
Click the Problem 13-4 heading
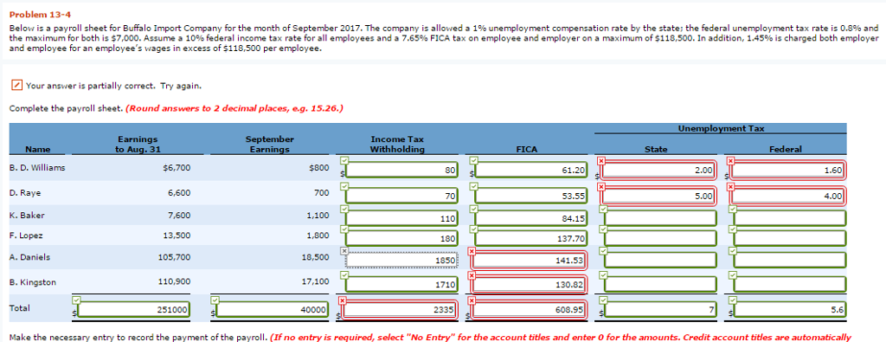pos(40,14)
